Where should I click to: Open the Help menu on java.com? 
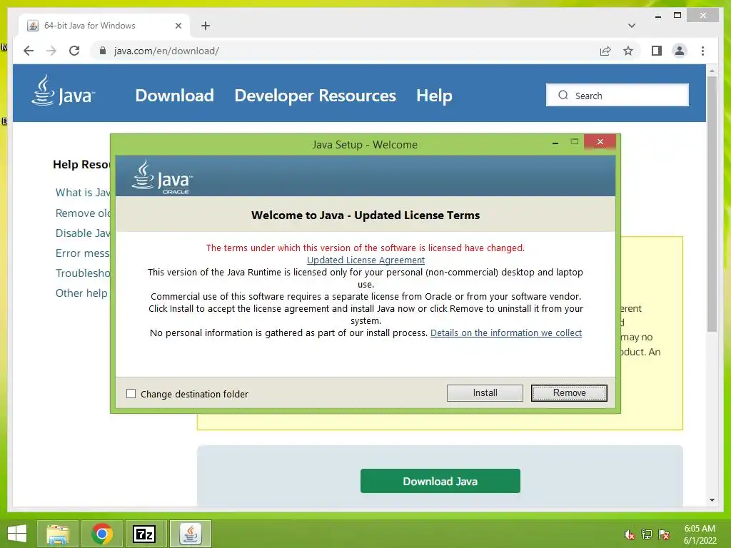(434, 96)
